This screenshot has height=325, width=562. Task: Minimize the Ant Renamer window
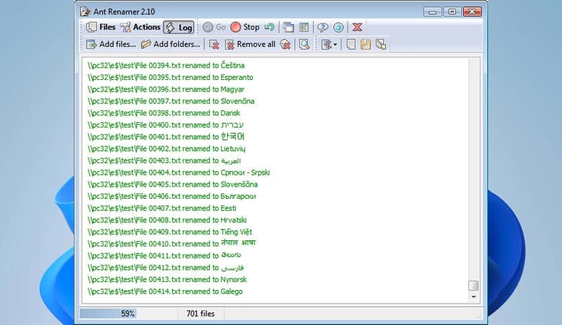(433, 12)
